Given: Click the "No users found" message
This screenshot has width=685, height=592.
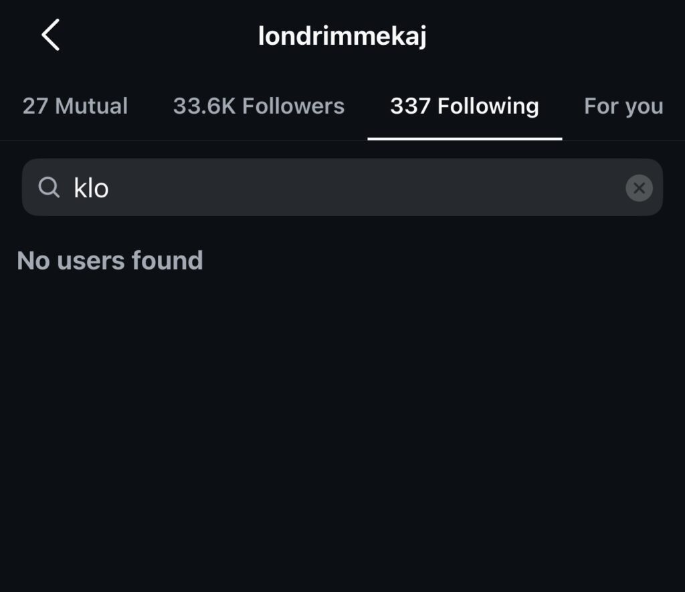Looking at the screenshot, I should [110, 260].
